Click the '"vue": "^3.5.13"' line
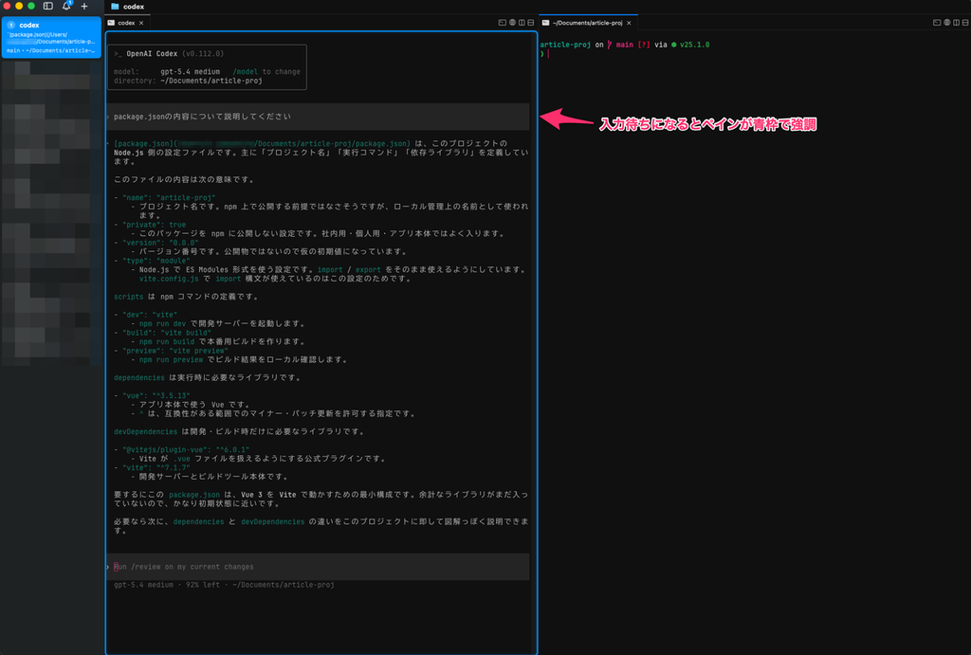 click(156, 395)
